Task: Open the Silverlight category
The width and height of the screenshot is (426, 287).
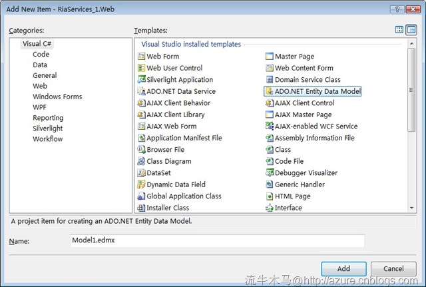Action: (x=49, y=128)
